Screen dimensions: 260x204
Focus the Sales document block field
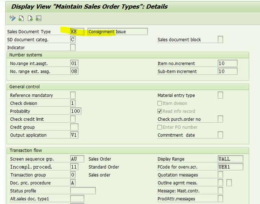220,40
